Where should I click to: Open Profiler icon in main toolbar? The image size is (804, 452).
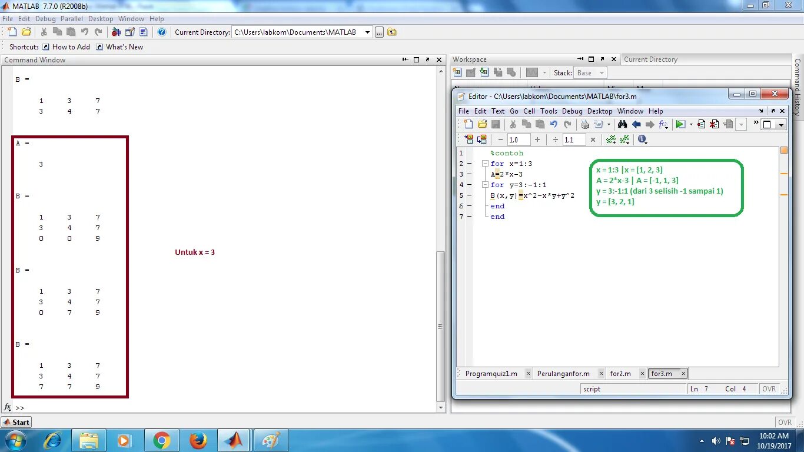[x=143, y=32]
